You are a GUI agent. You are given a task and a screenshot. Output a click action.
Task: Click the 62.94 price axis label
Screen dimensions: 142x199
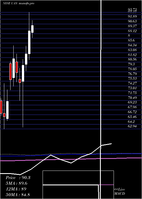(132, 126)
